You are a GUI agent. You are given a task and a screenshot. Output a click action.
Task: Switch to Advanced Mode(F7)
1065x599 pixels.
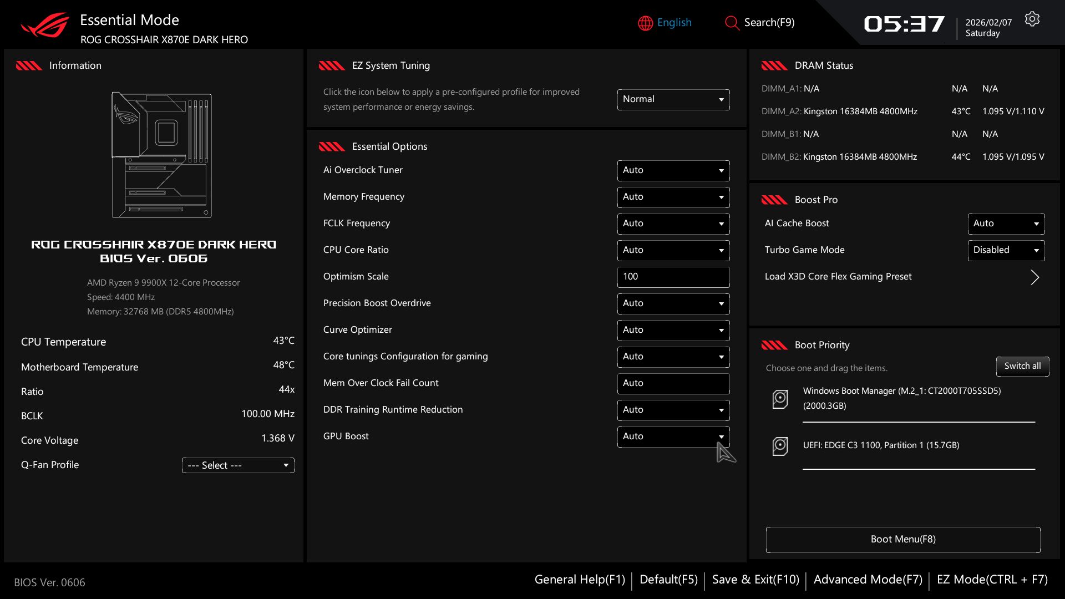(x=868, y=580)
